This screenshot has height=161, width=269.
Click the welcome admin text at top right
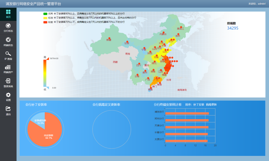pos(257,4)
